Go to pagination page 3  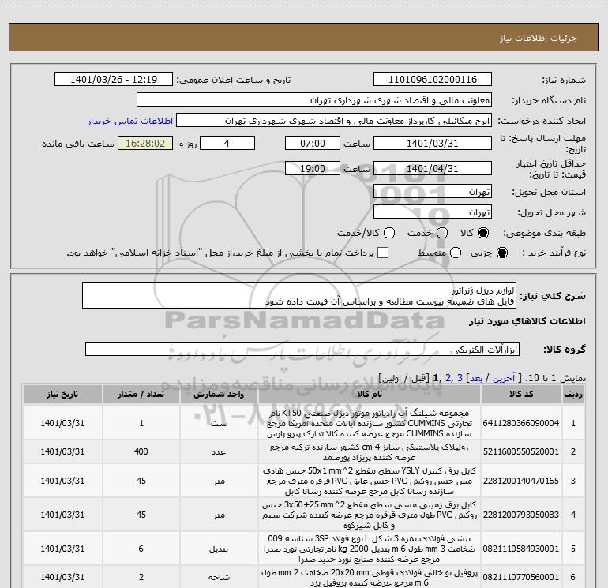(x=460, y=377)
